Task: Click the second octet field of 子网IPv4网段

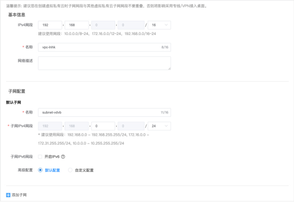Action: (x=76, y=126)
